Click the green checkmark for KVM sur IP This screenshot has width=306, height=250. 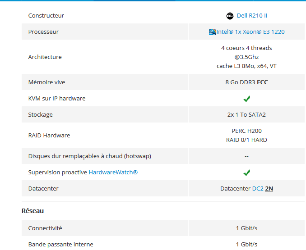pos(247,99)
